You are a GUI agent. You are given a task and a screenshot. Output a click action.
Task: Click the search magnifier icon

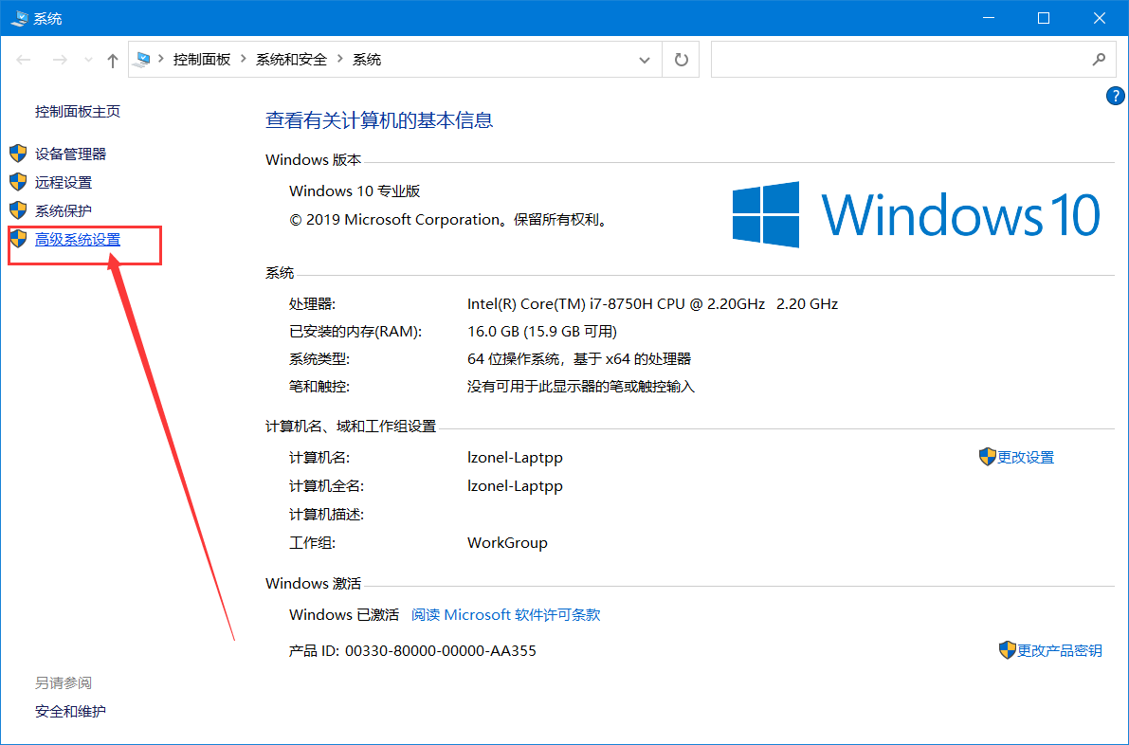(x=1099, y=60)
